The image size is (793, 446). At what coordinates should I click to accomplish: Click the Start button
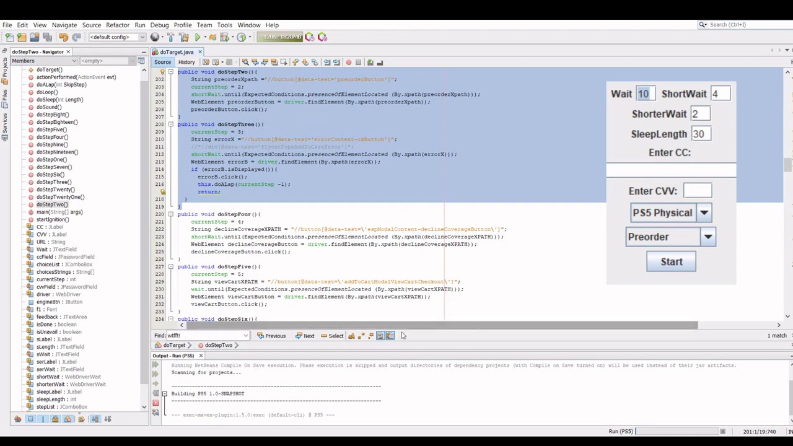[x=672, y=262]
